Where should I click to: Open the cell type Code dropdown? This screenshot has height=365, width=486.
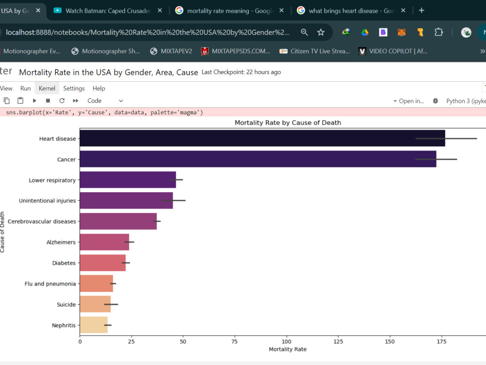click(105, 101)
